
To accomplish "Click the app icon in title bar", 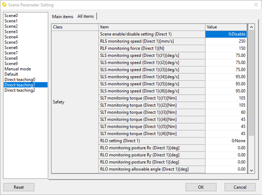I will point(4,5).
